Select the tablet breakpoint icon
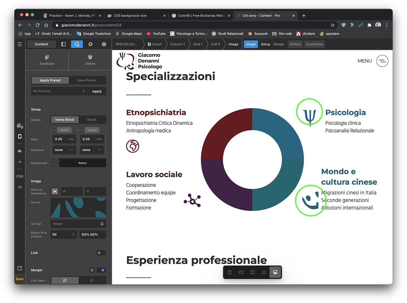Screen dimensions: 407x303 pos(253,272)
